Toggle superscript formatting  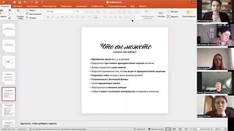(67, 17)
